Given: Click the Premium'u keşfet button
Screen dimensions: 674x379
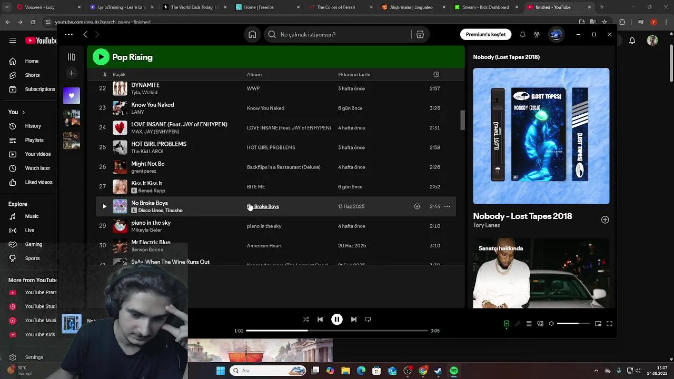Looking at the screenshot, I should (x=485, y=34).
